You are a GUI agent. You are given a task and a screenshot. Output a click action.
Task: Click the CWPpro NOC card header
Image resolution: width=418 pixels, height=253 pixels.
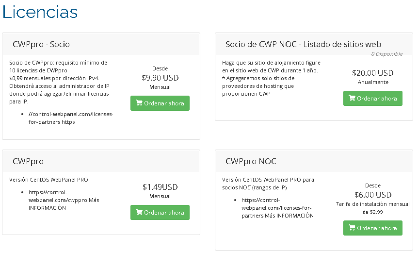coord(314,161)
